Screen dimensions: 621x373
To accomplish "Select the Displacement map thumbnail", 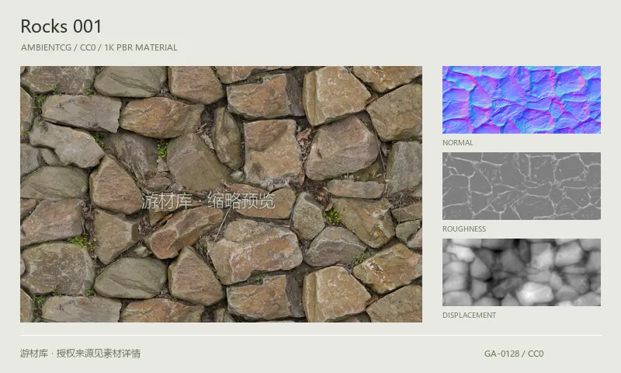I will [x=521, y=272].
